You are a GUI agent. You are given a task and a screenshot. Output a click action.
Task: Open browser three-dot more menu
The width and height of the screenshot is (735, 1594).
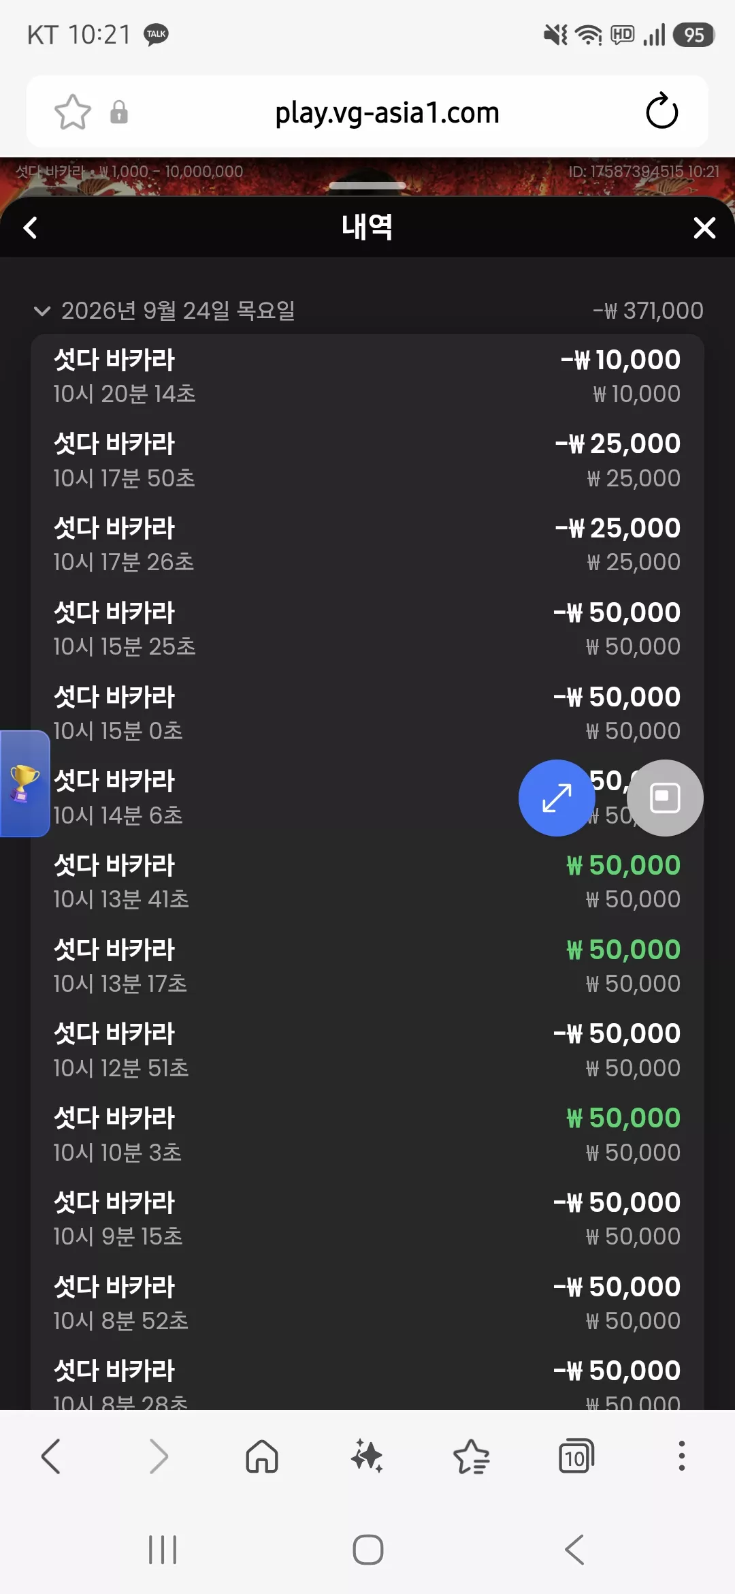[x=681, y=1456]
